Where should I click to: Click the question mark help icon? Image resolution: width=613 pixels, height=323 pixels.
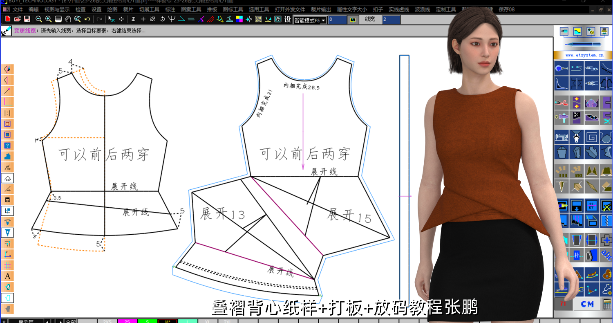point(7,146)
